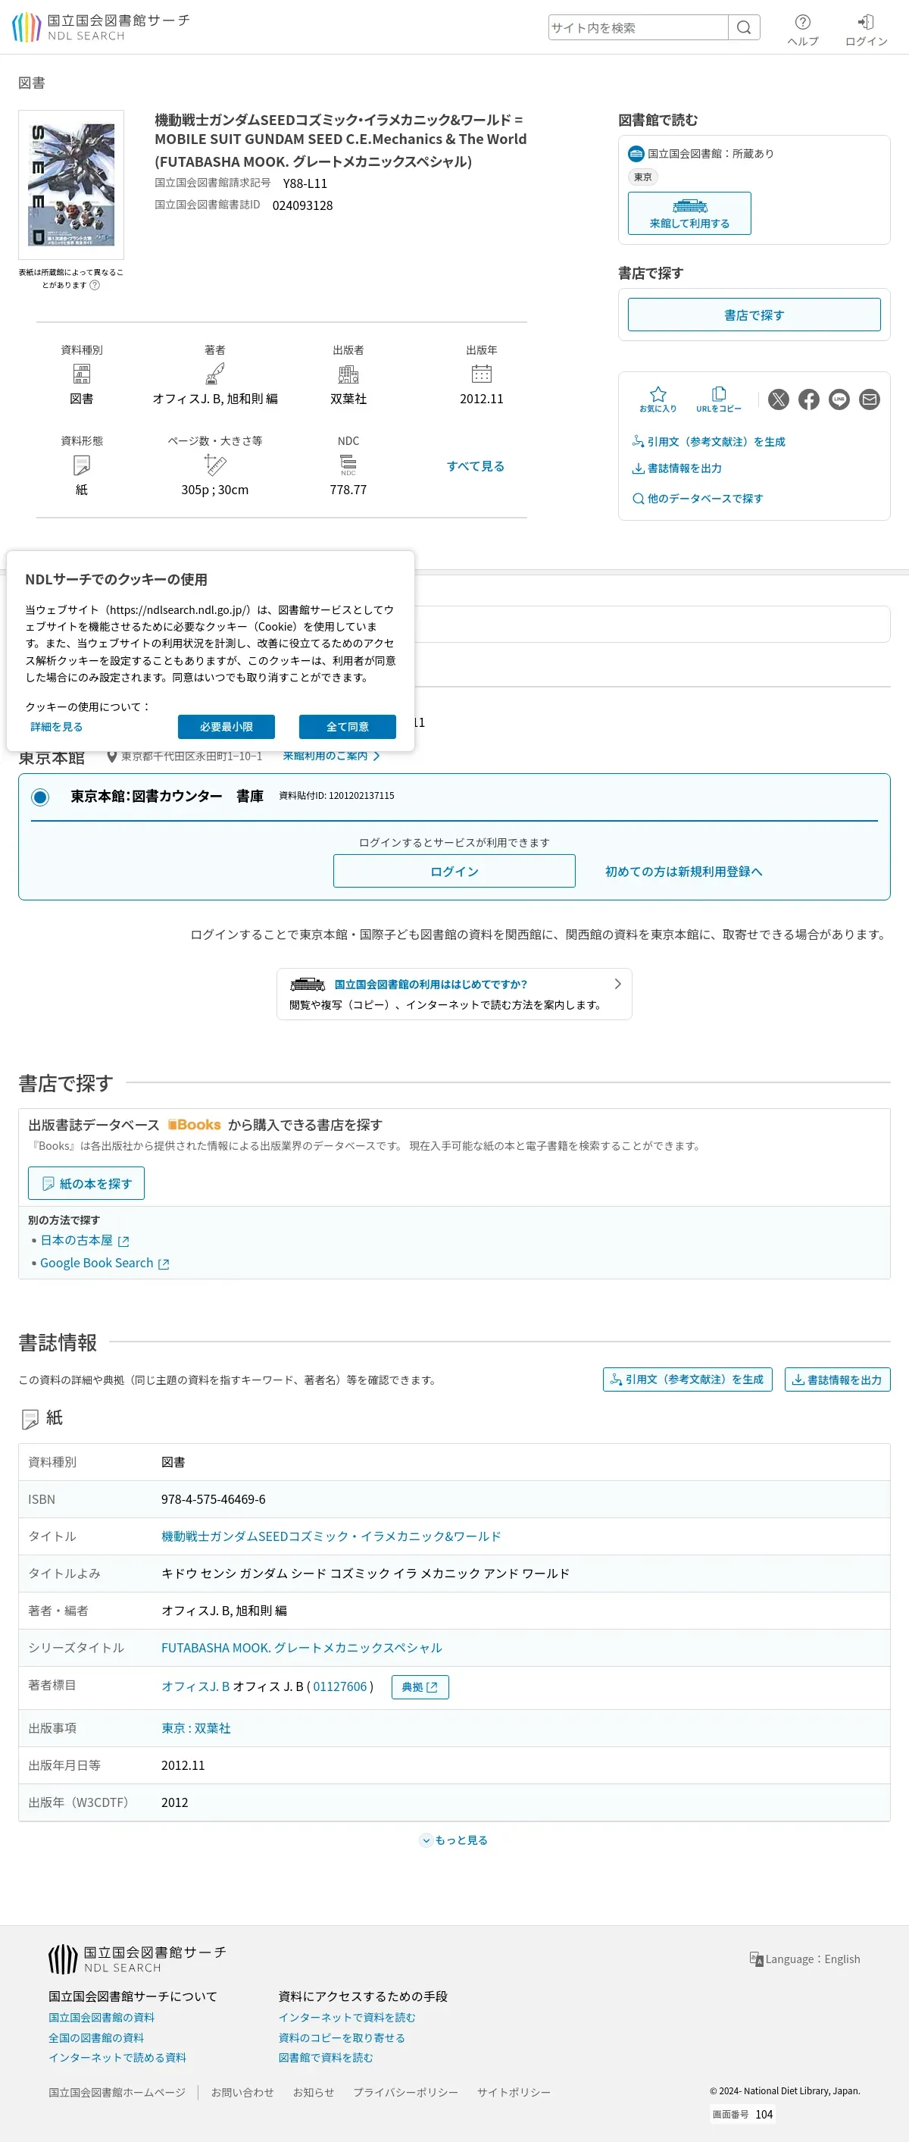Open the 国立国会図書館の利用ははじめてですか? guide card

pyautogui.click(x=454, y=994)
